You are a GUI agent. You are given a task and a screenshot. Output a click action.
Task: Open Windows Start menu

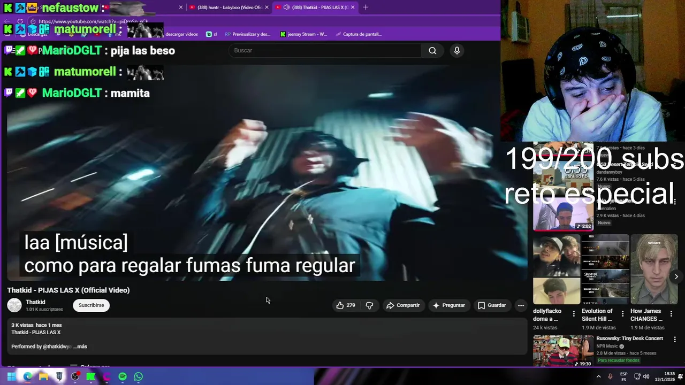click(x=11, y=376)
